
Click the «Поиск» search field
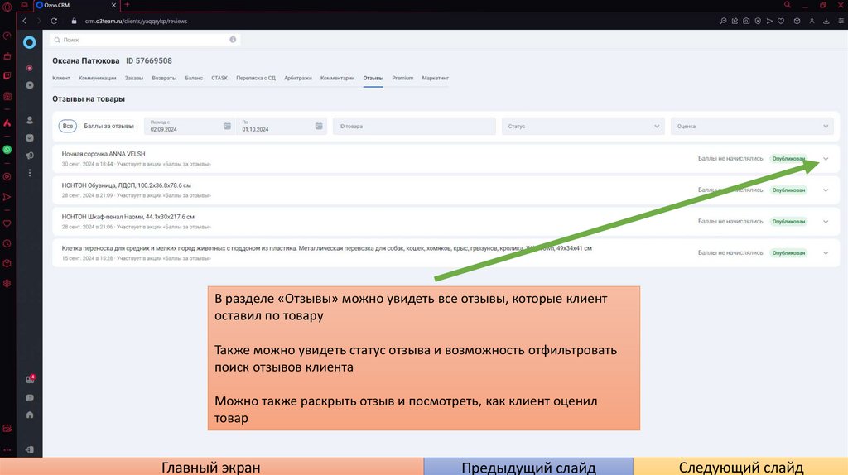[x=145, y=40]
